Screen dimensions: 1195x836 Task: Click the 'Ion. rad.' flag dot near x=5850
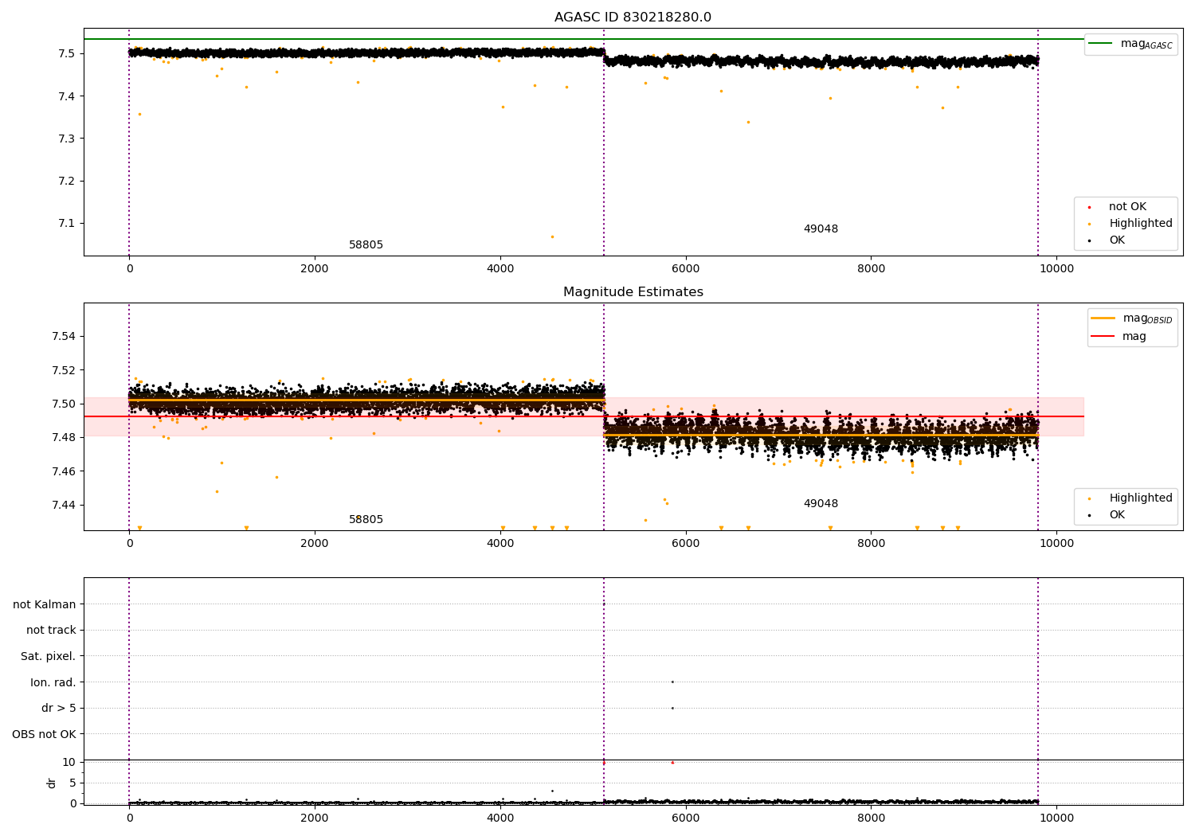tap(672, 682)
